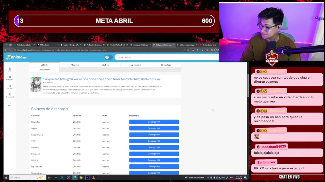Open File Explorer from the taskbar
This screenshot has width=325, height=182.
click(x=81, y=177)
